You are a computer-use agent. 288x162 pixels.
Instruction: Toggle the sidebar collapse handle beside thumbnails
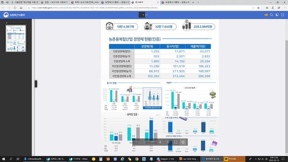coord(36,84)
